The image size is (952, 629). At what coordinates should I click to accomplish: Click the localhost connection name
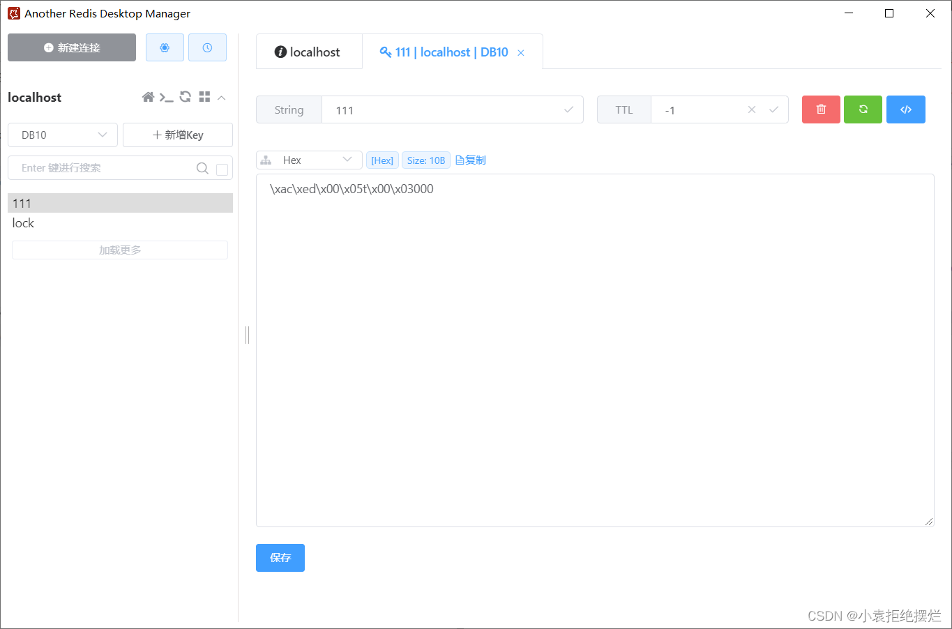35,98
